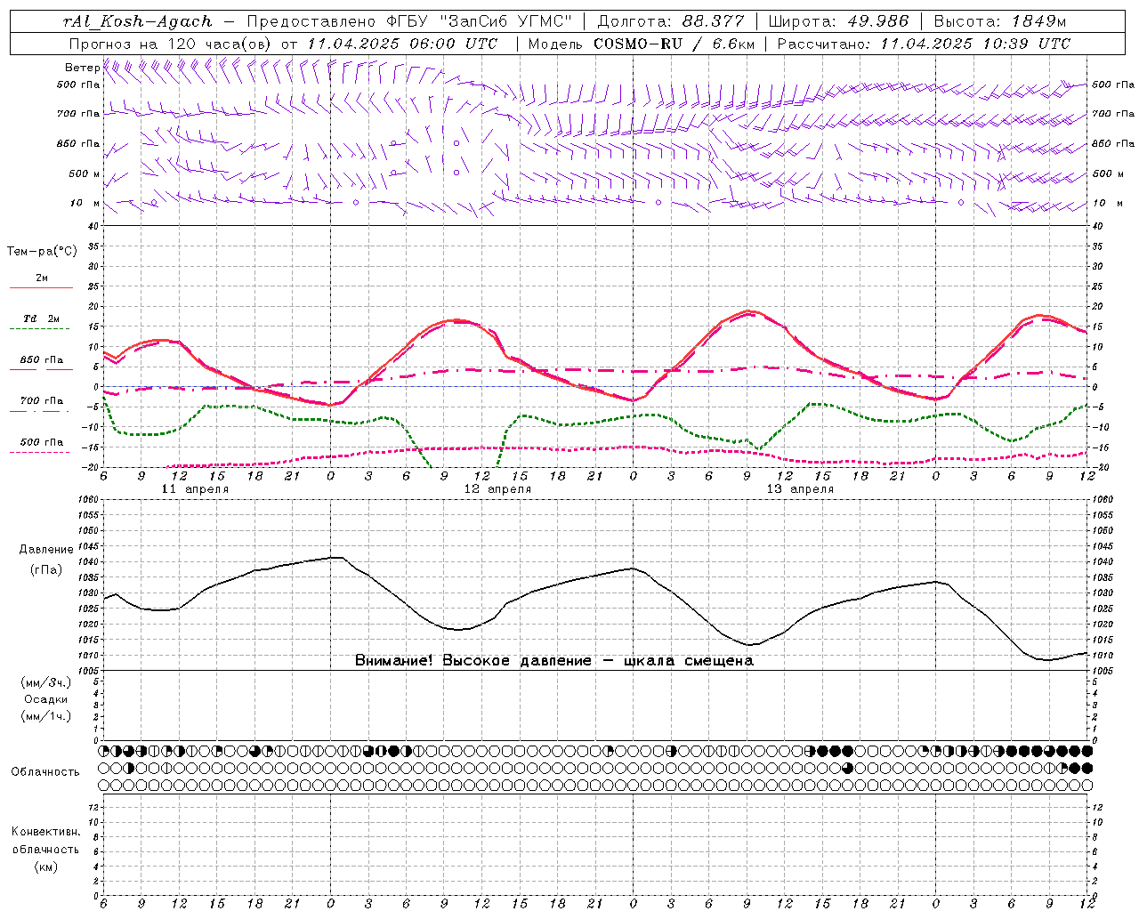Viewport: 1139px width, 911px height.
Task: Click the Тем-ра(°C) axis label
Action: [x=42, y=252]
